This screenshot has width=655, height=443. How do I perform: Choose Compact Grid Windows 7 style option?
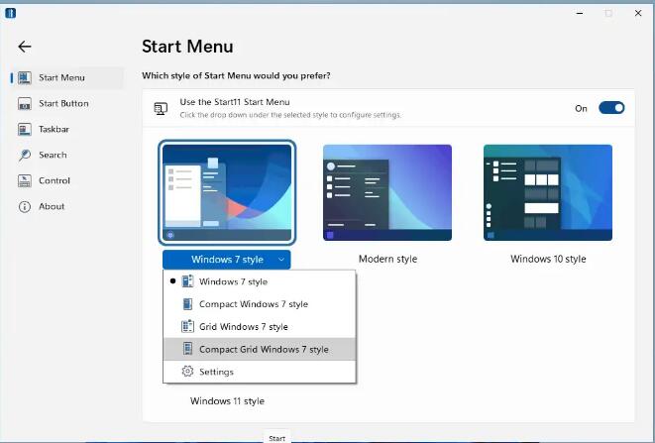[x=260, y=349]
